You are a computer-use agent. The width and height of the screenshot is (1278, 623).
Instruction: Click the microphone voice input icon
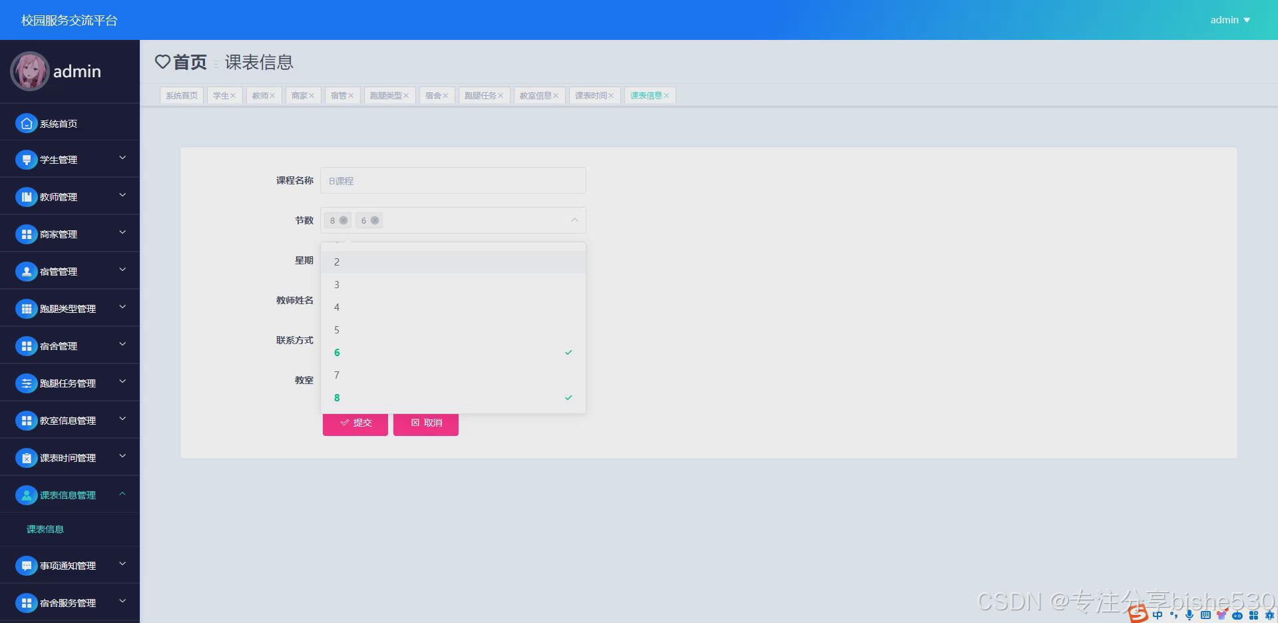tap(1189, 615)
